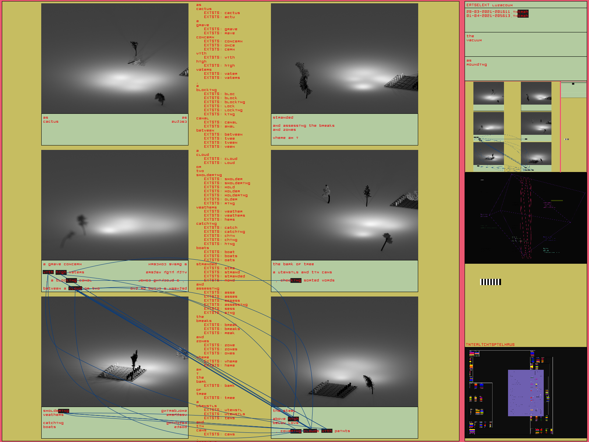Open file 01-04-2021-205613
The image size is (589, 442).
click(497, 16)
